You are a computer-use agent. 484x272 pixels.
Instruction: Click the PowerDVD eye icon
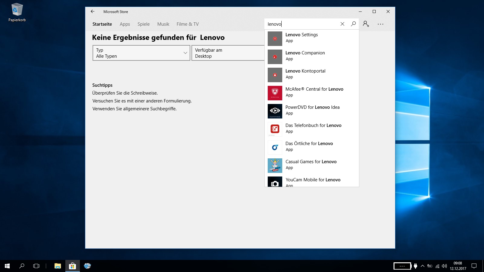275,111
